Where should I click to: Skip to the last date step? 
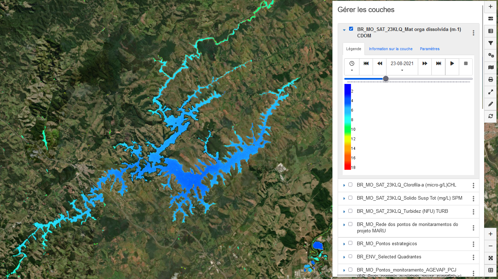click(x=439, y=63)
